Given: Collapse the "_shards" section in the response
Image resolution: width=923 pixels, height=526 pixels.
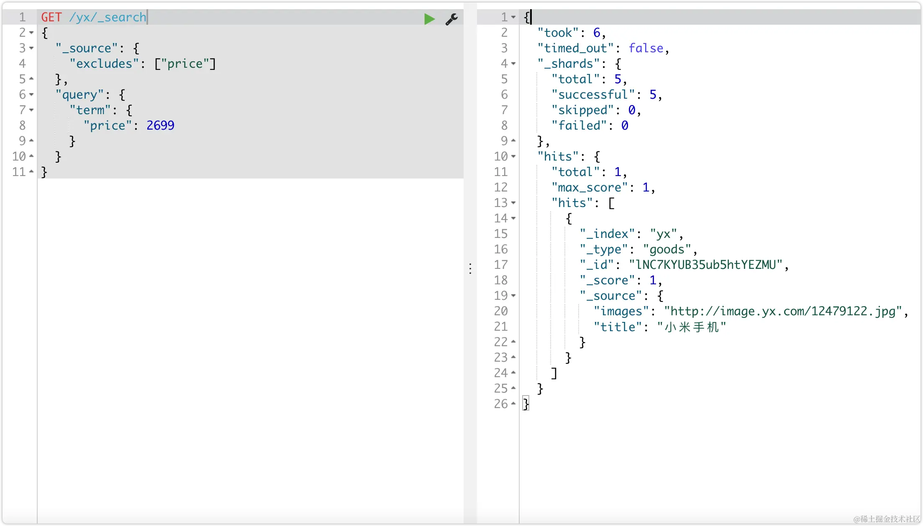Looking at the screenshot, I should click(x=513, y=64).
